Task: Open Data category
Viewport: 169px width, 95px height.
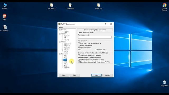Action: pos(65,56)
